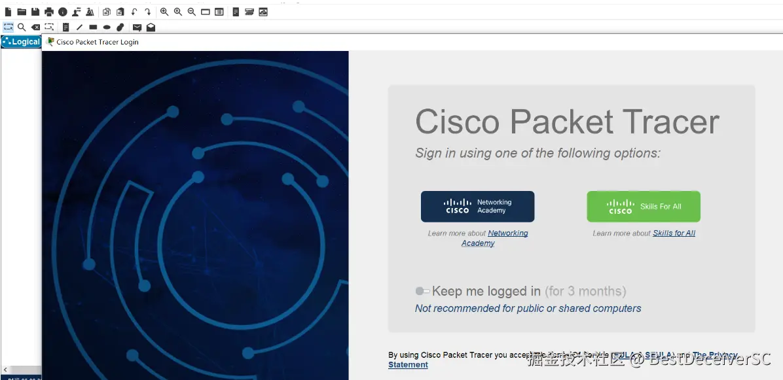Viewport: 783px width, 380px height.
Task: Sign in with the Skills For All button
Action: (643, 207)
